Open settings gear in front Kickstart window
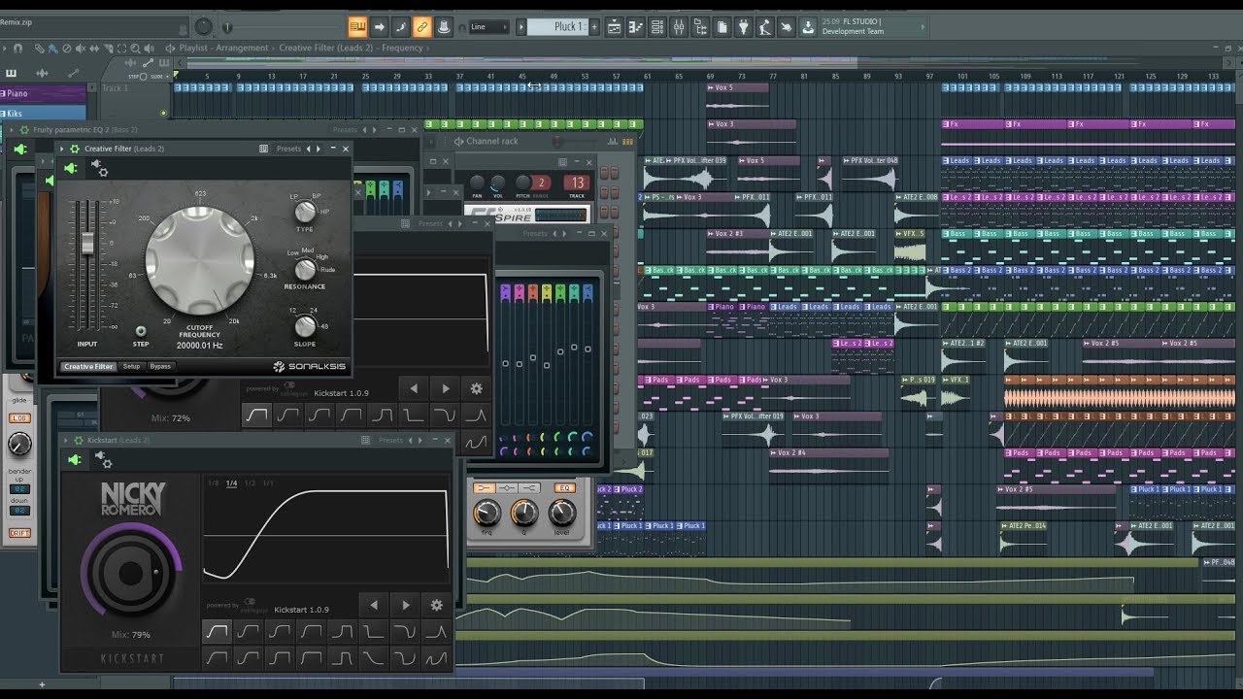Image resolution: width=1243 pixels, height=699 pixels. click(x=437, y=605)
